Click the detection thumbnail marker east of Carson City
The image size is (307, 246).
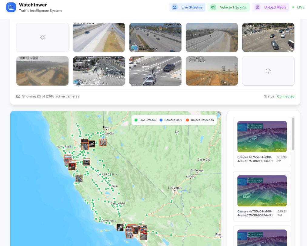tap(103, 142)
